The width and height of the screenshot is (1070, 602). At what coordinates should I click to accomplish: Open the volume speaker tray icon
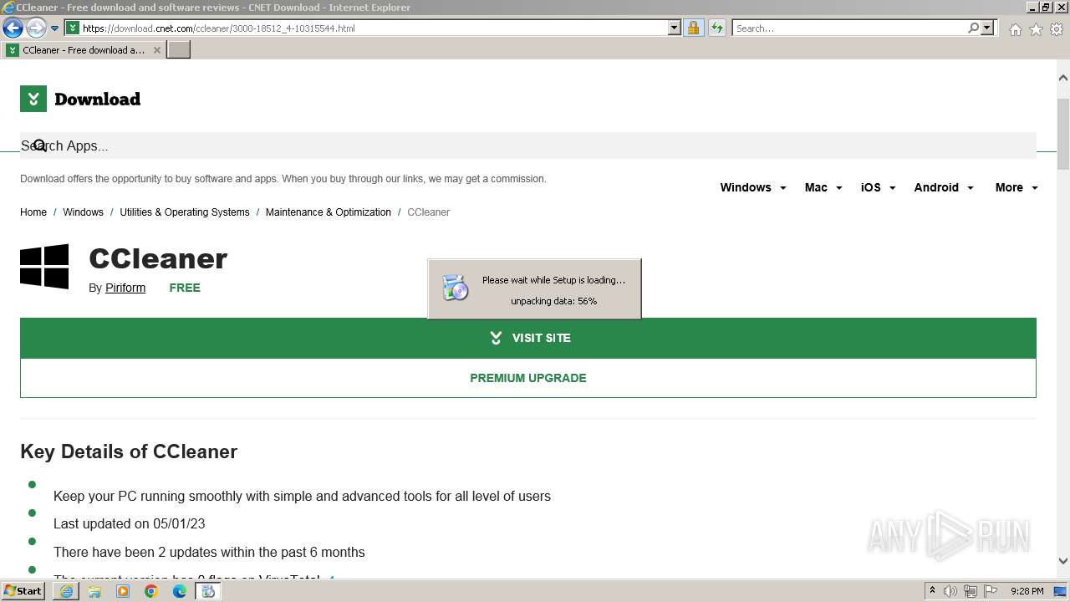pos(950,591)
